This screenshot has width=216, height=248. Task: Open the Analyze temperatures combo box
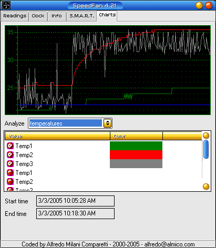point(70,123)
